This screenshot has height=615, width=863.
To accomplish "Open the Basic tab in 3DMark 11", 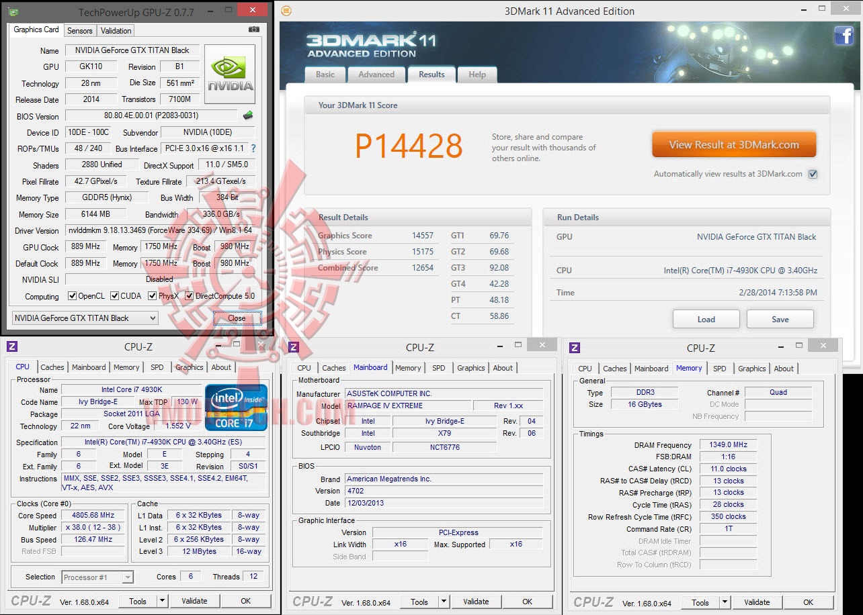I will click(325, 75).
